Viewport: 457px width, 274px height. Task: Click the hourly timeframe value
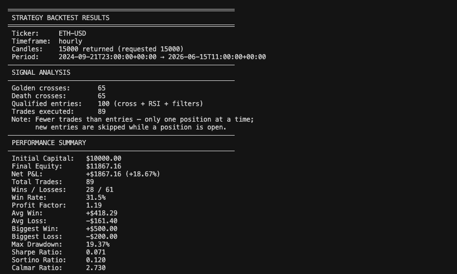coord(70,41)
